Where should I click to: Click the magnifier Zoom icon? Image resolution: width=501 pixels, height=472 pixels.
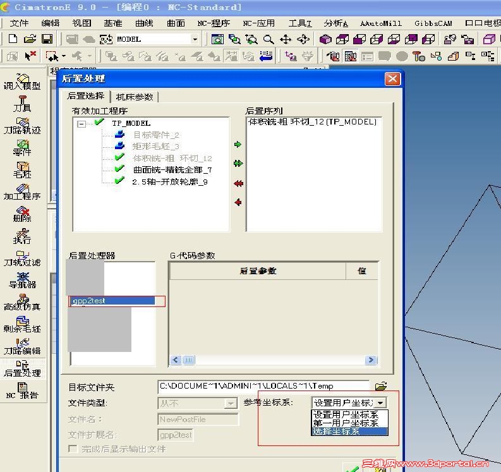tap(269, 39)
